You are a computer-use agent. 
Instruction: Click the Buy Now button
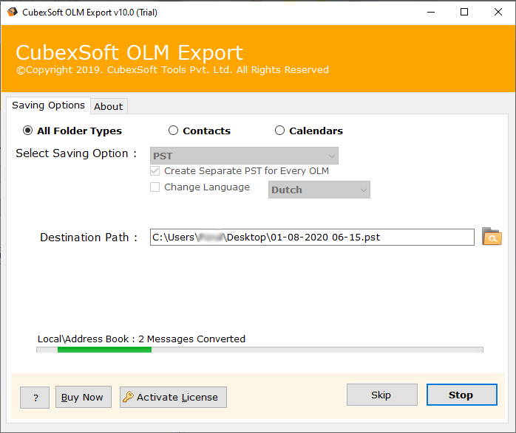point(84,397)
